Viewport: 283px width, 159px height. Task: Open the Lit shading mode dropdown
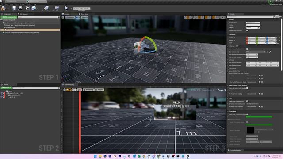tap(78, 17)
